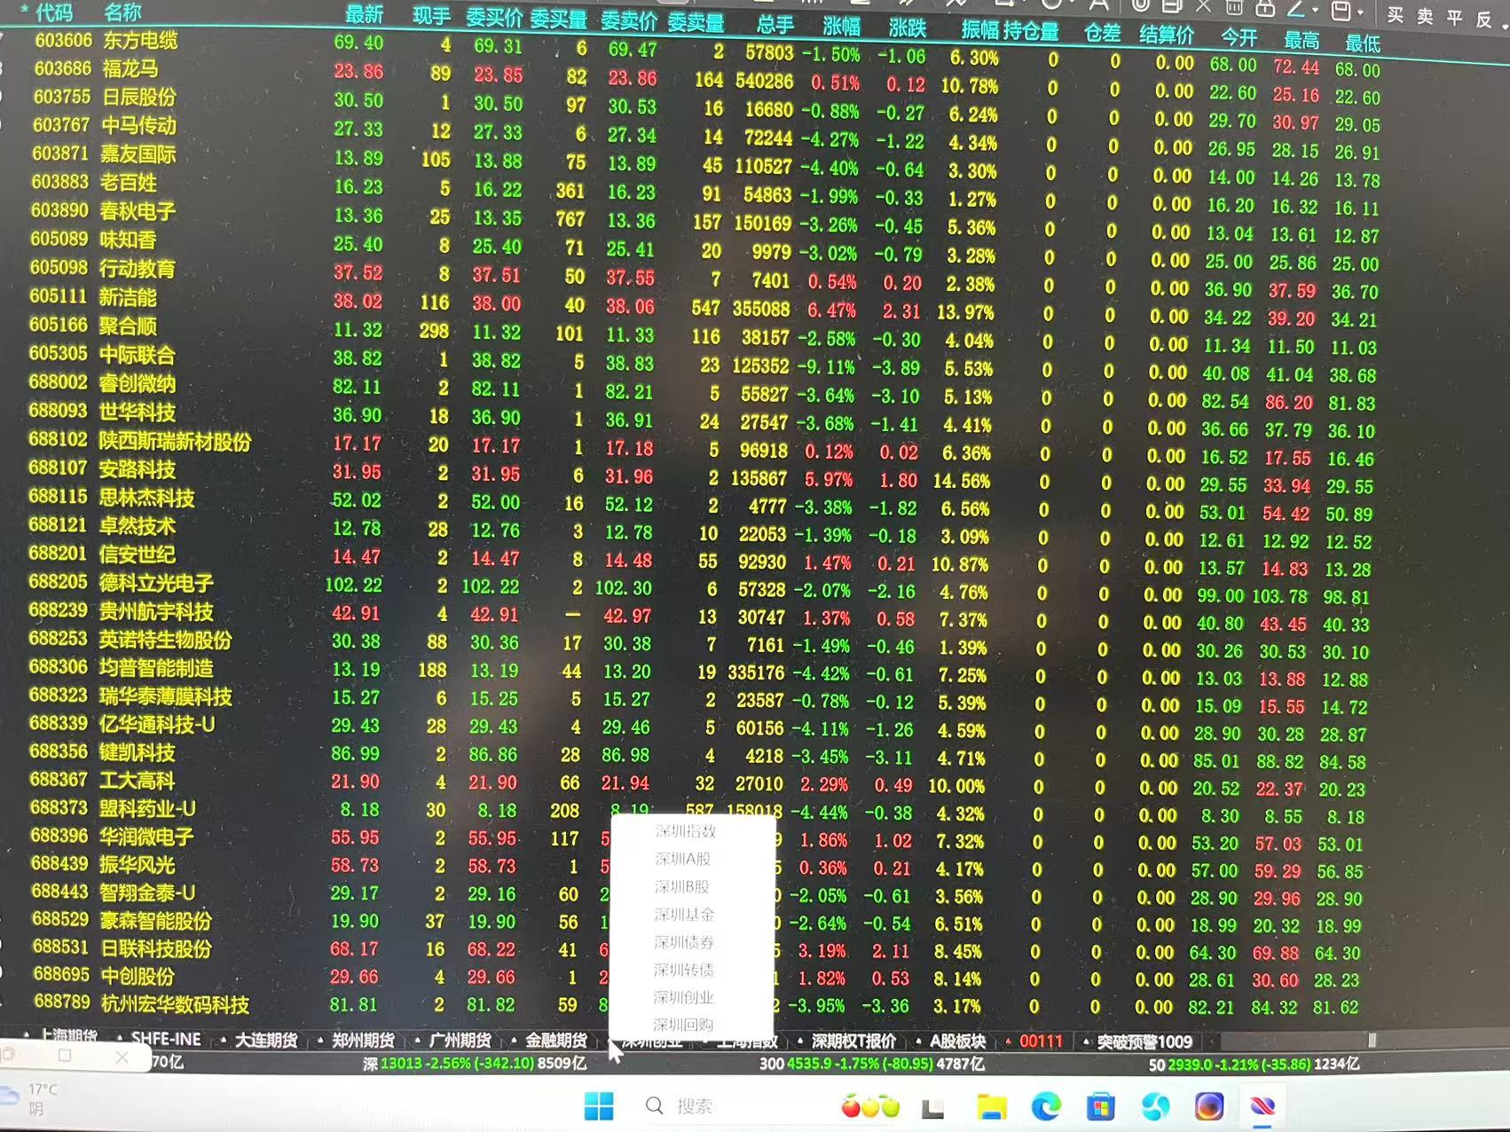Select the line drawing pen tool

1296,8
